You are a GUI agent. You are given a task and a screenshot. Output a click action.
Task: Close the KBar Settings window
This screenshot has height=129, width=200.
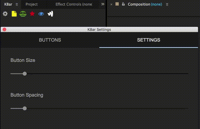(4, 30)
